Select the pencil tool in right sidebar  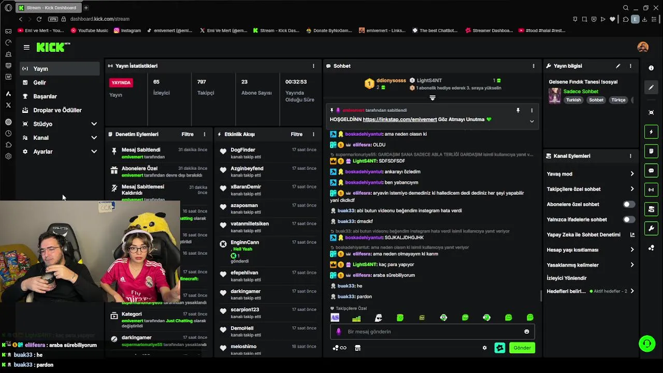[651, 88]
